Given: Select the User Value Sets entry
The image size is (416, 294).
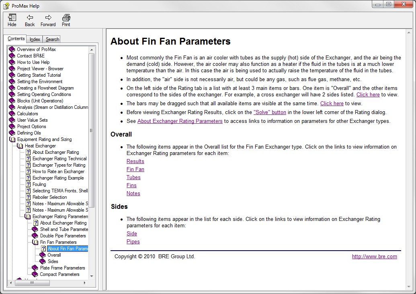Looking at the screenshot, I should pos(33,120).
